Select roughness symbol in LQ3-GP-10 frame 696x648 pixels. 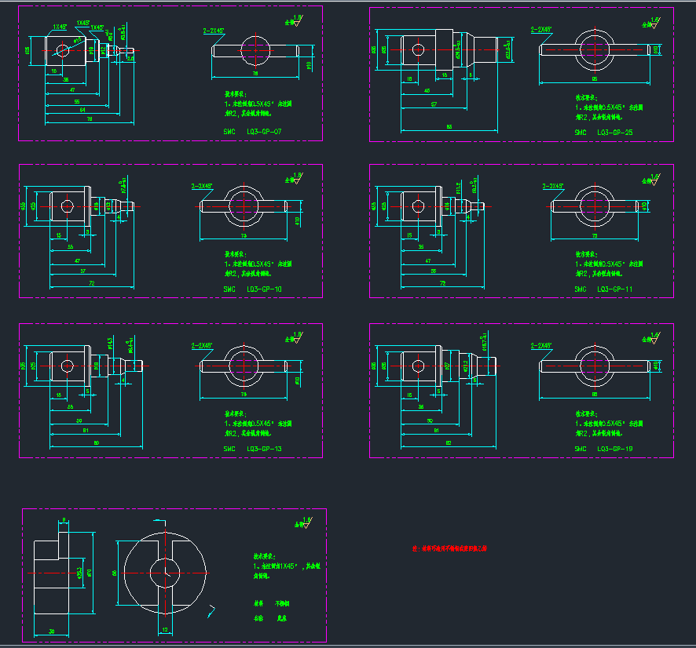coord(295,178)
